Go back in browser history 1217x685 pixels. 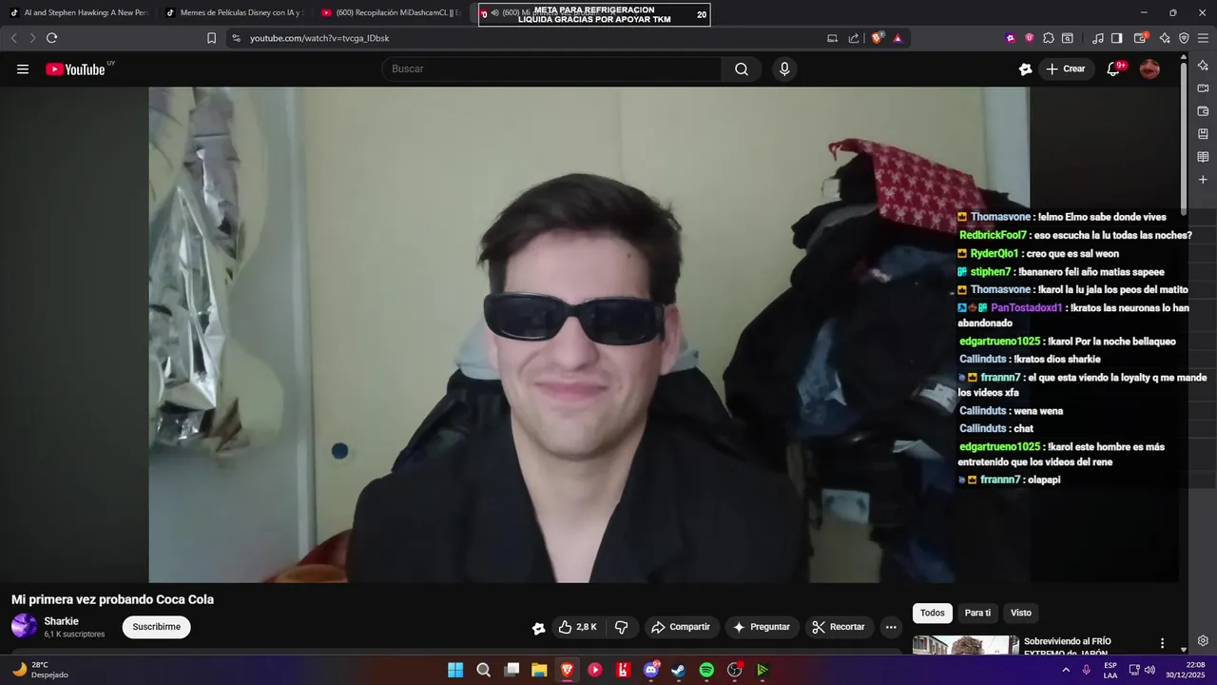(13, 38)
